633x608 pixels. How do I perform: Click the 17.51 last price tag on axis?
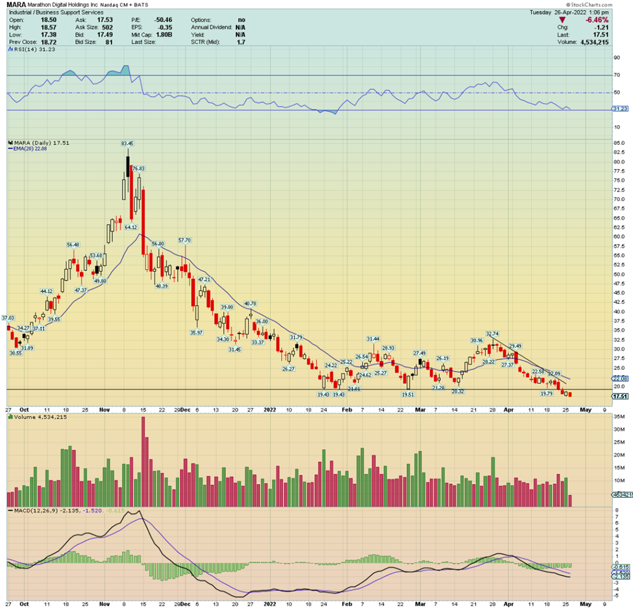(621, 396)
